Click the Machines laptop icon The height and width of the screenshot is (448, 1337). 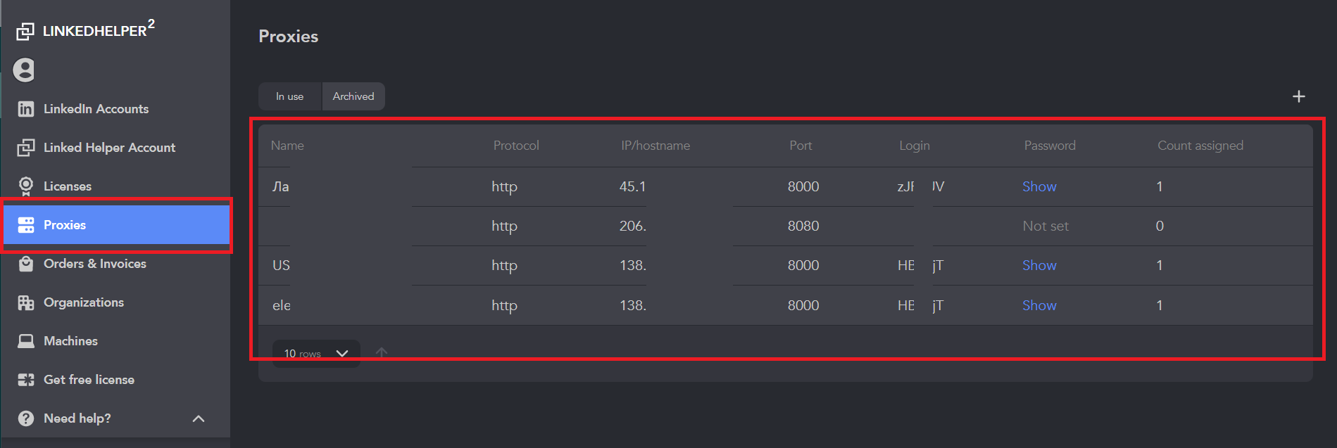pos(26,341)
